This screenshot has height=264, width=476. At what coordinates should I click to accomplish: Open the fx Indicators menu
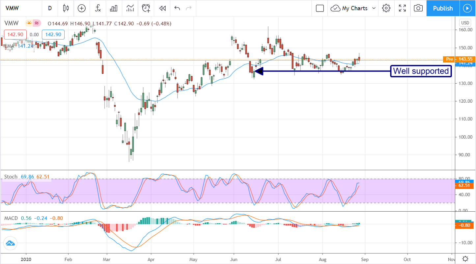[98, 8]
